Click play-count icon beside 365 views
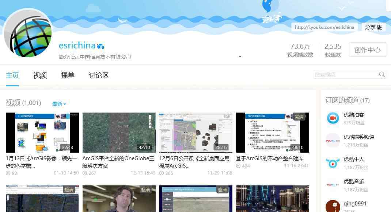Viewport: 391px width, 212px height. pos(162,173)
